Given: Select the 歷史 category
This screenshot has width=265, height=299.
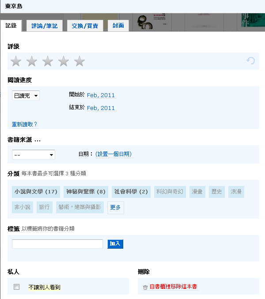Looking at the screenshot, I should [x=217, y=192].
